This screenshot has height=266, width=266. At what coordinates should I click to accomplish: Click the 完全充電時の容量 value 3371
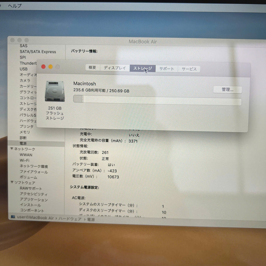click(x=133, y=141)
